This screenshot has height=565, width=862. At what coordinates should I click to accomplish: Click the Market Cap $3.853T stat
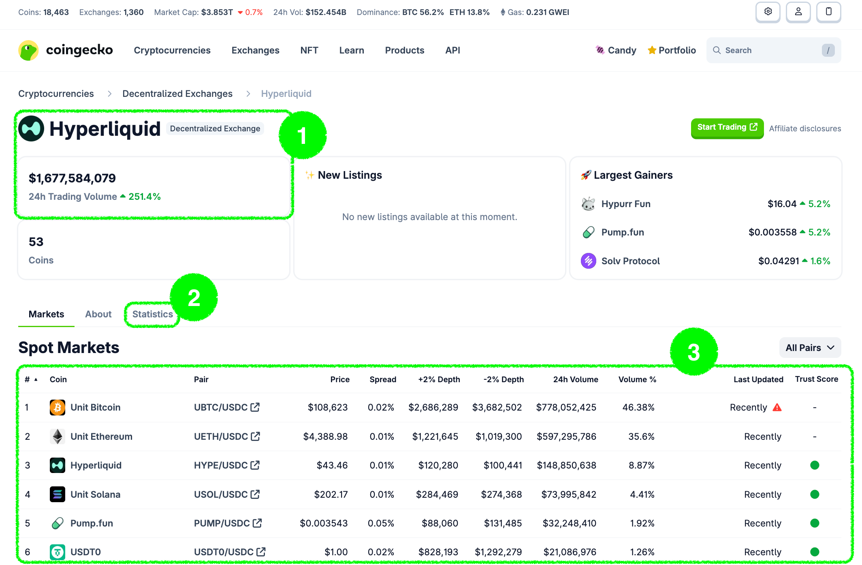point(208,12)
